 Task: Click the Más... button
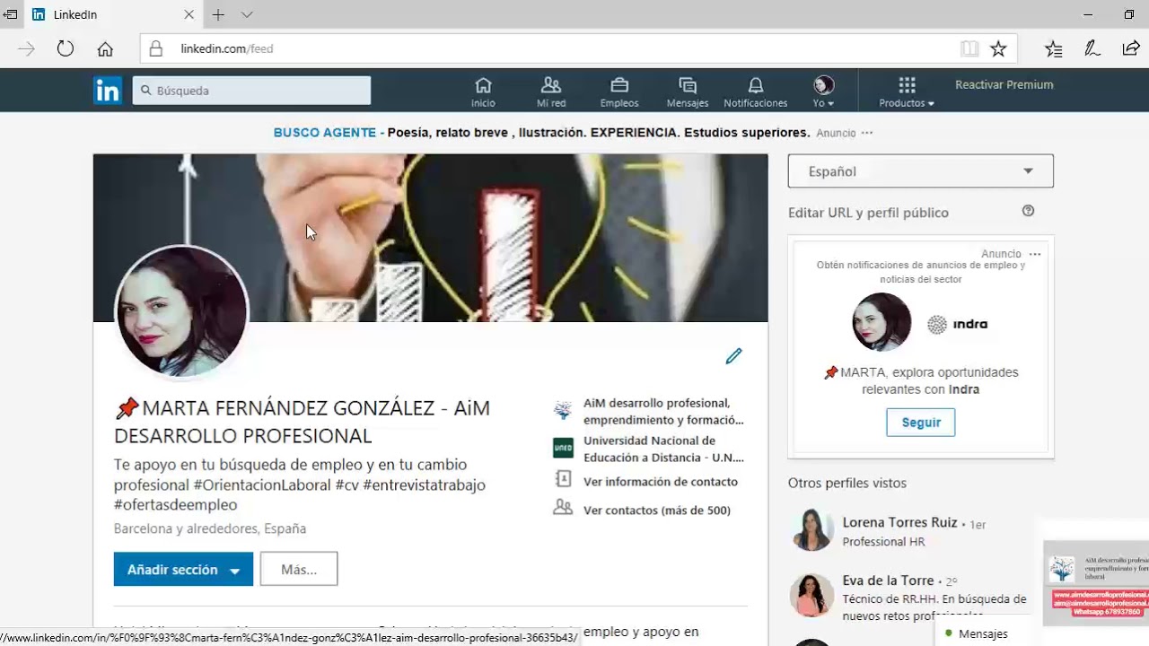(299, 570)
